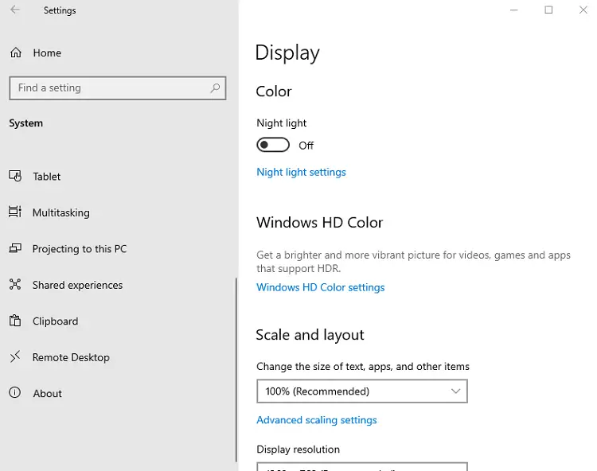597x471 pixels.
Task: Click the Remote Desktop icon
Action: (x=15, y=357)
